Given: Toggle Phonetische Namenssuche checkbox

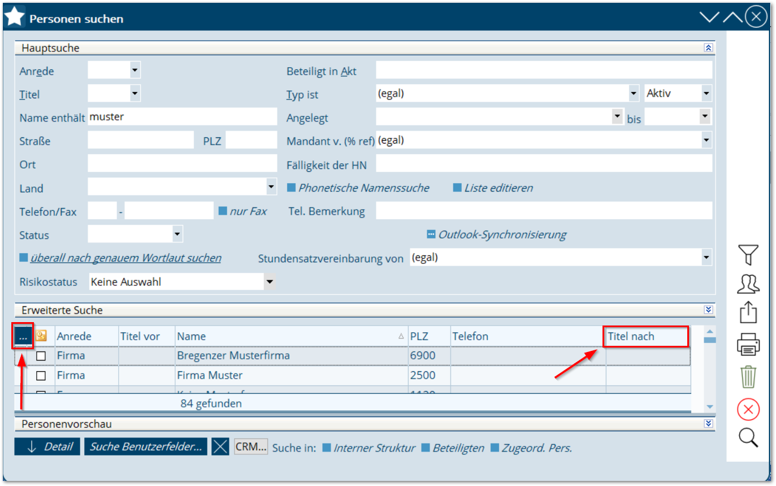Looking at the screenshot, I should point(292,188).
